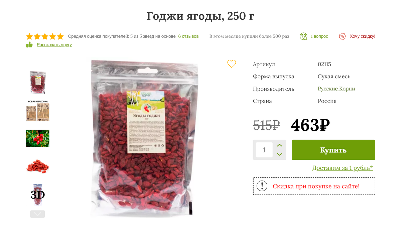
Task: Increase quantity with up arrow
Action: 280,145
